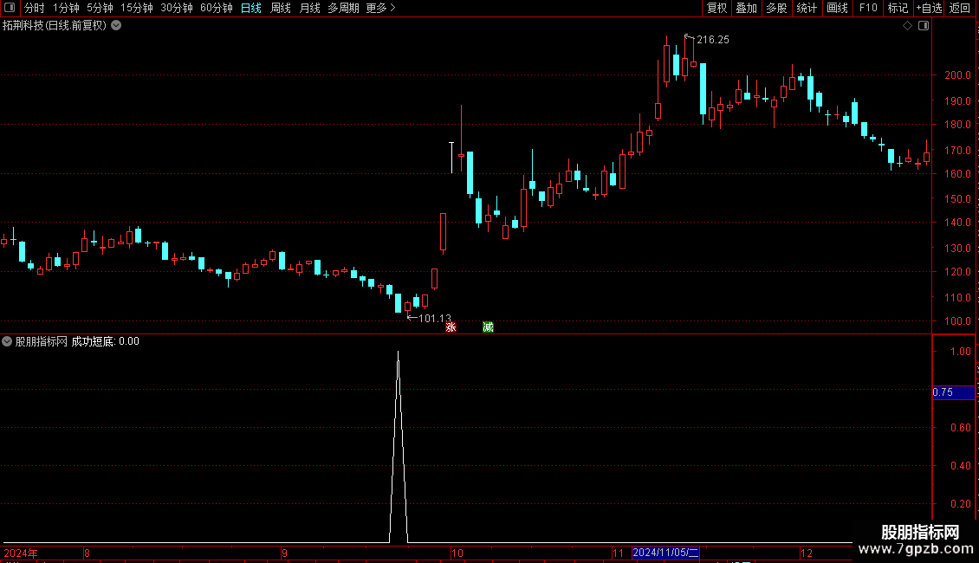The width and height of the screenshot is (979, 563).
Task: Click the red 涨 event marker
Action: tap(451, 327)
